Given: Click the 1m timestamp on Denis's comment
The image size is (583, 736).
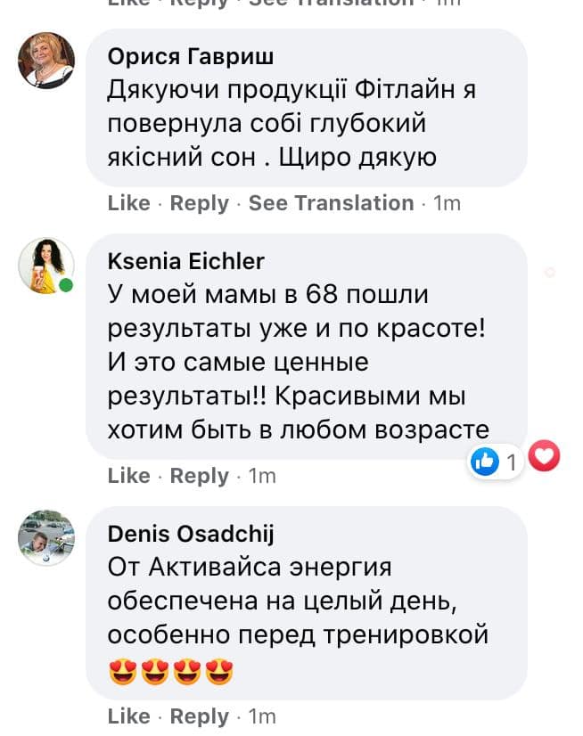Looking at the screenshot, I should [x=262, y=717].
